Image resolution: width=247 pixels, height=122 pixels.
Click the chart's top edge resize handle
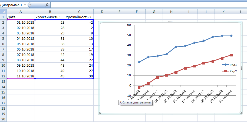click(170, 22)
